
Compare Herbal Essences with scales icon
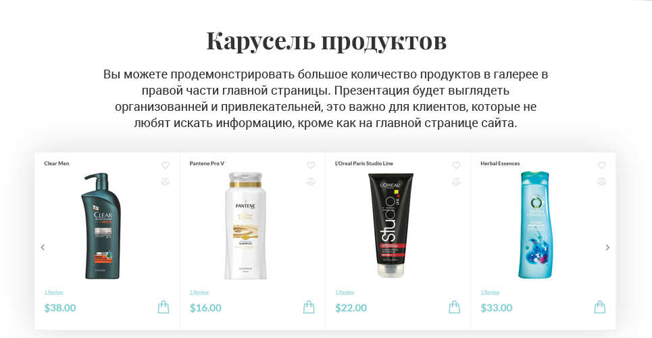pos(602,181)
